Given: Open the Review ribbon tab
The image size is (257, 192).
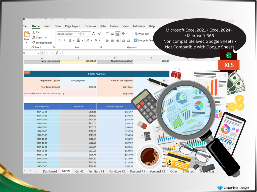Looking at the screenshot, I should coord(114,26).
